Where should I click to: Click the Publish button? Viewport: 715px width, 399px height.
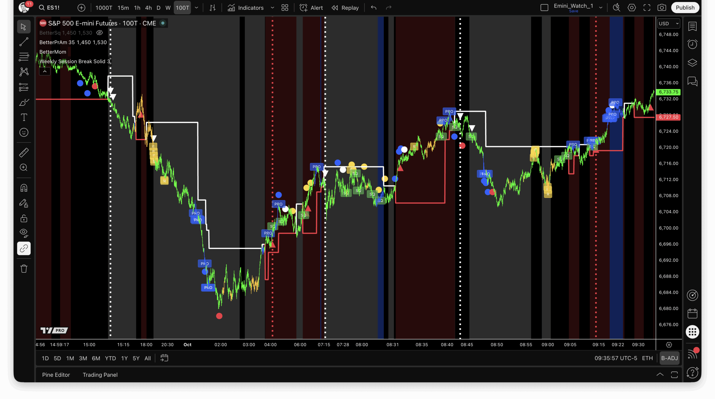685,8
